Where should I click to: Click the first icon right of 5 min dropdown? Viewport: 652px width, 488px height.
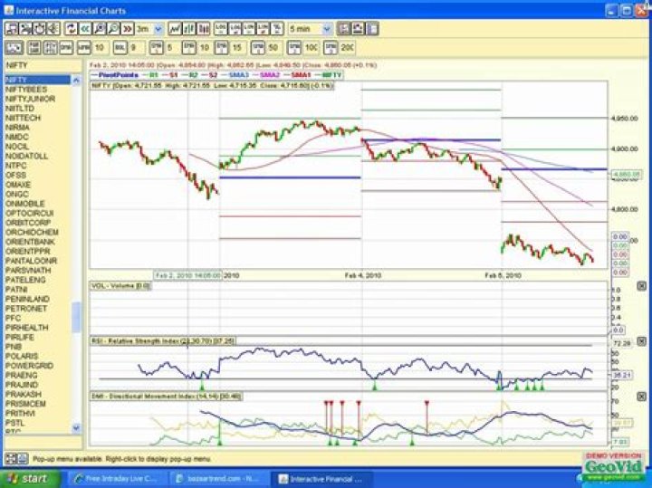pos(344,29)
